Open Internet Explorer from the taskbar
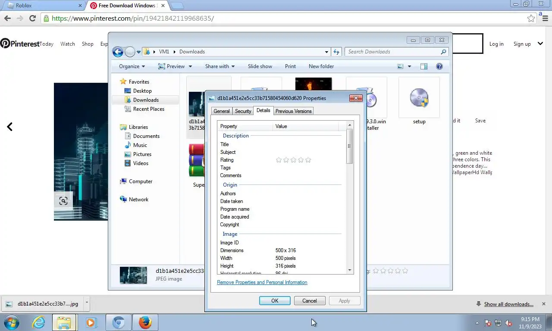 (38, 322)
